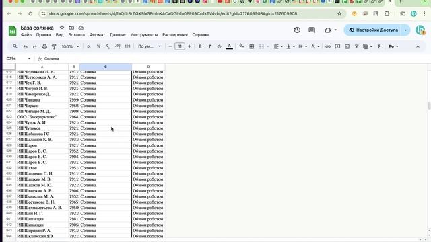Toggle bold formatting
Screen dimensions: 431x242
(x=200, y=46)
